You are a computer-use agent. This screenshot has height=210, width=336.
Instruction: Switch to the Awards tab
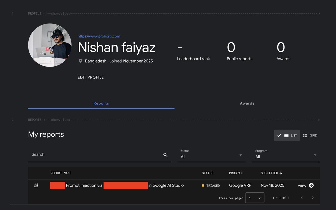tap(247, 103)
